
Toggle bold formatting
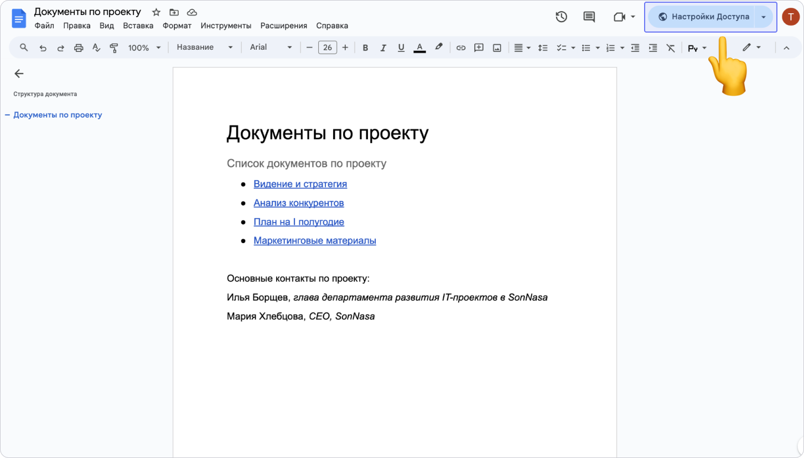coord(365,48)
